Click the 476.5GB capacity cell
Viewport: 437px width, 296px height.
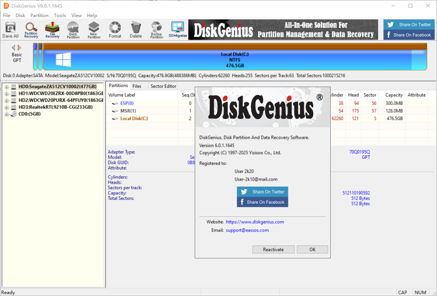(392, 119)
